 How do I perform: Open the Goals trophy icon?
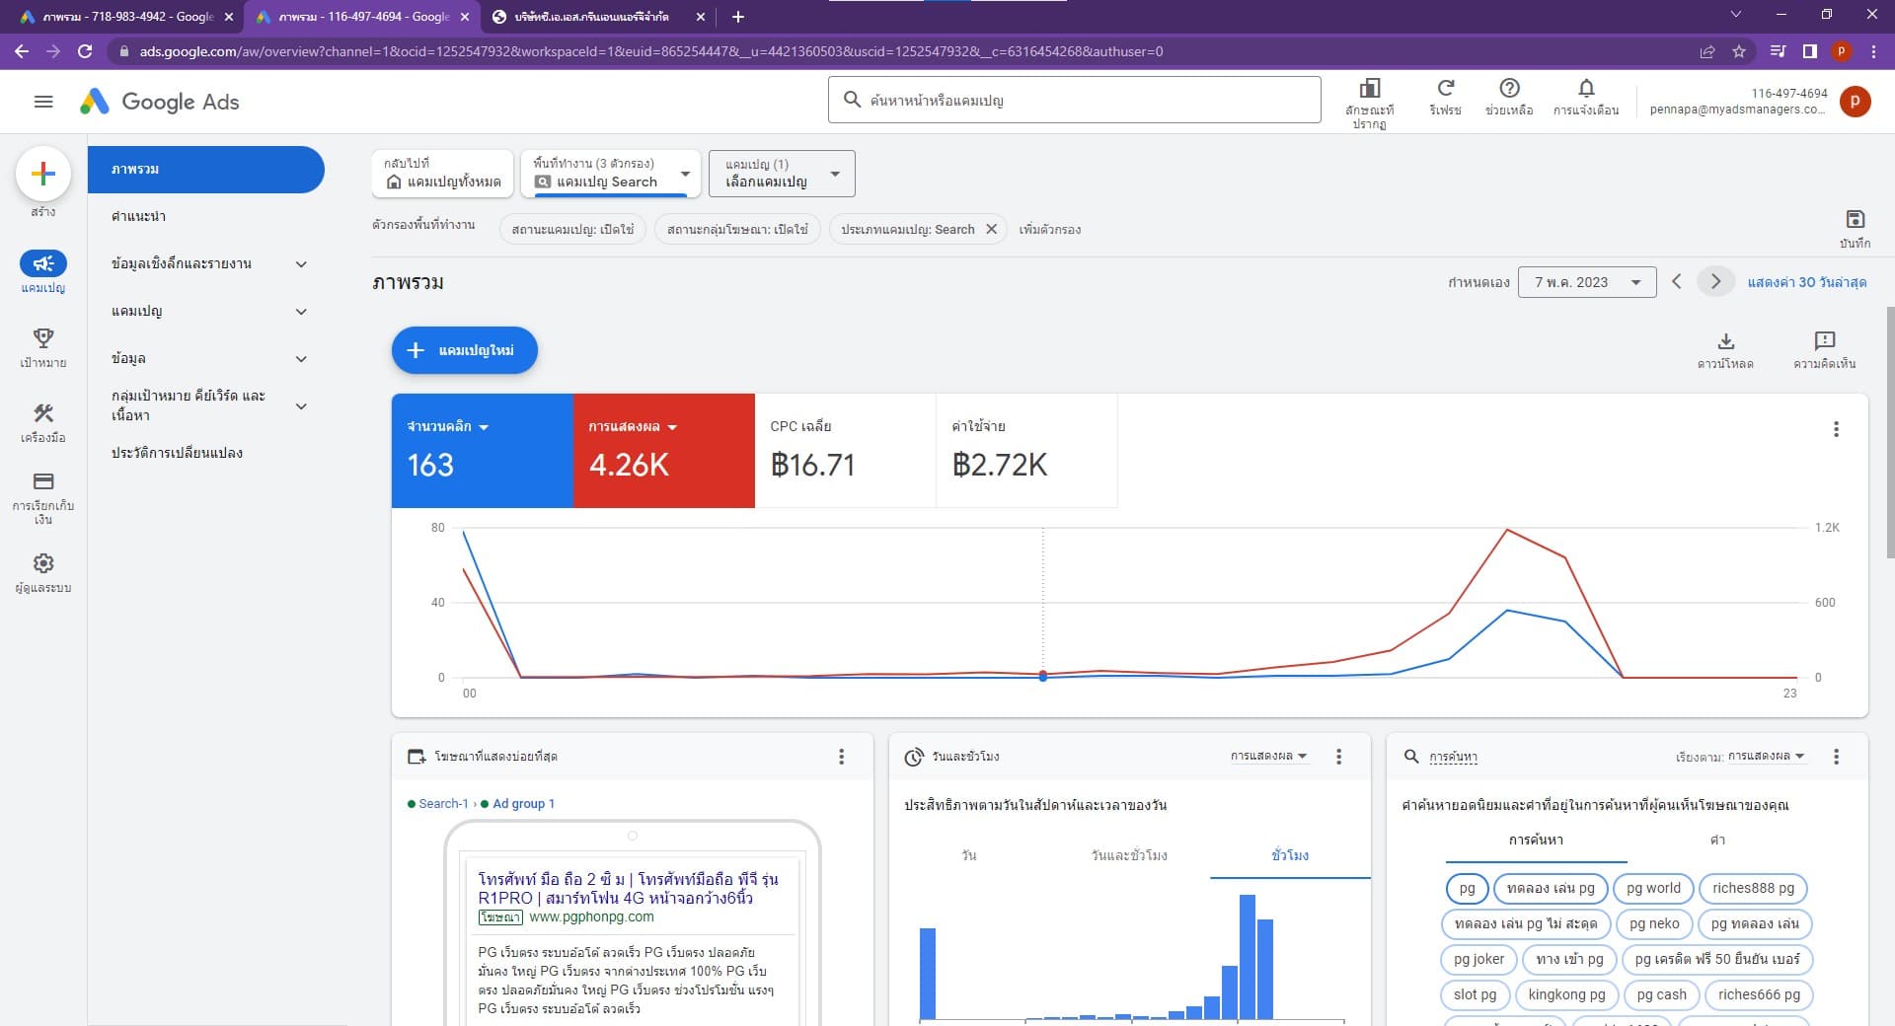click(42, 338)
